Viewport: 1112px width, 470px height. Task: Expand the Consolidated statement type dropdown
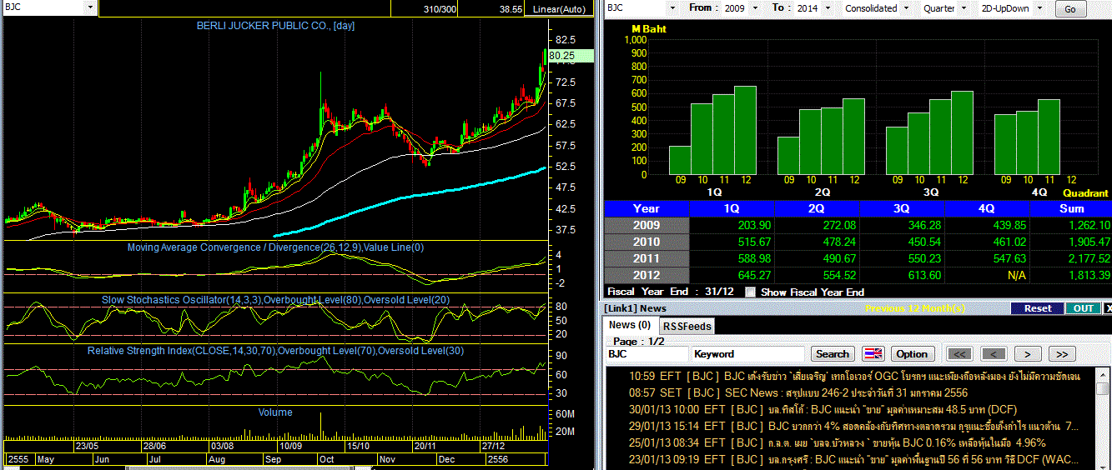906,8
